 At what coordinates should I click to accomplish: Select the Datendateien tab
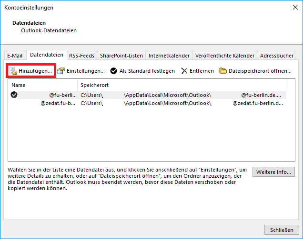[47, 55]
